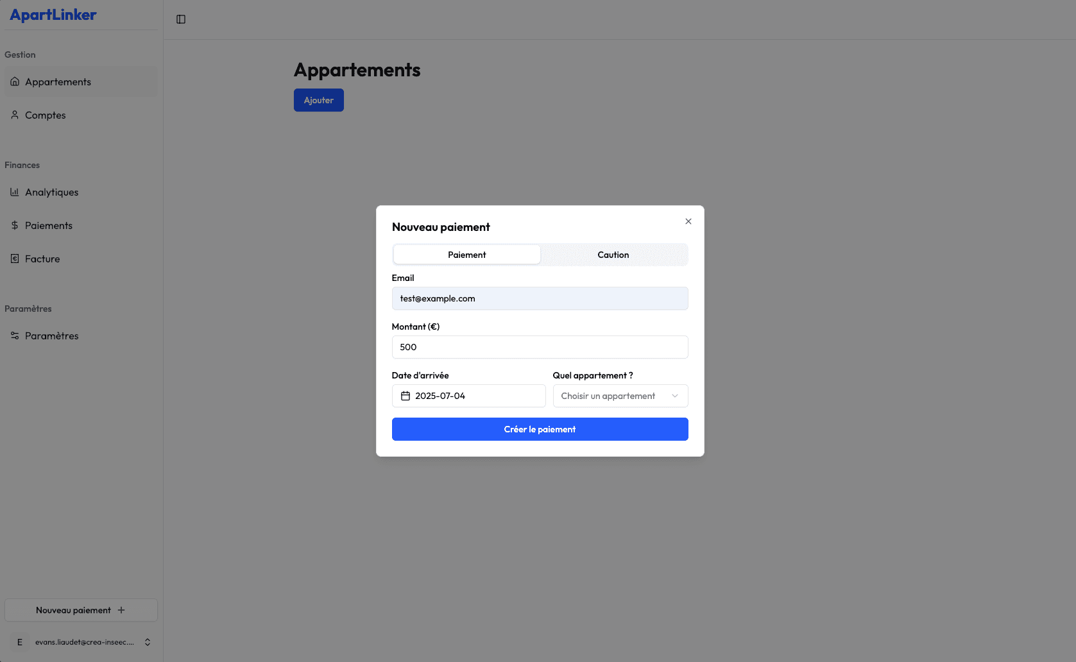Click the Email input field
1076x662 pixels.
540,298
